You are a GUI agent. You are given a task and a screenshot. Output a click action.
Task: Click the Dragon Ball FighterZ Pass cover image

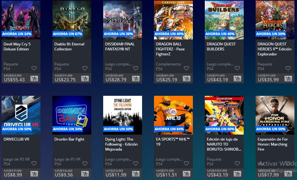[x=173, y=20]
